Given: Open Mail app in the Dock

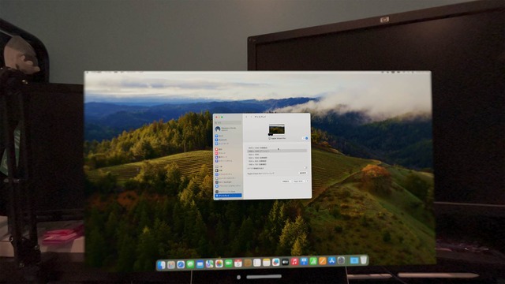Looking at the screenshot, I should (200, 264).
